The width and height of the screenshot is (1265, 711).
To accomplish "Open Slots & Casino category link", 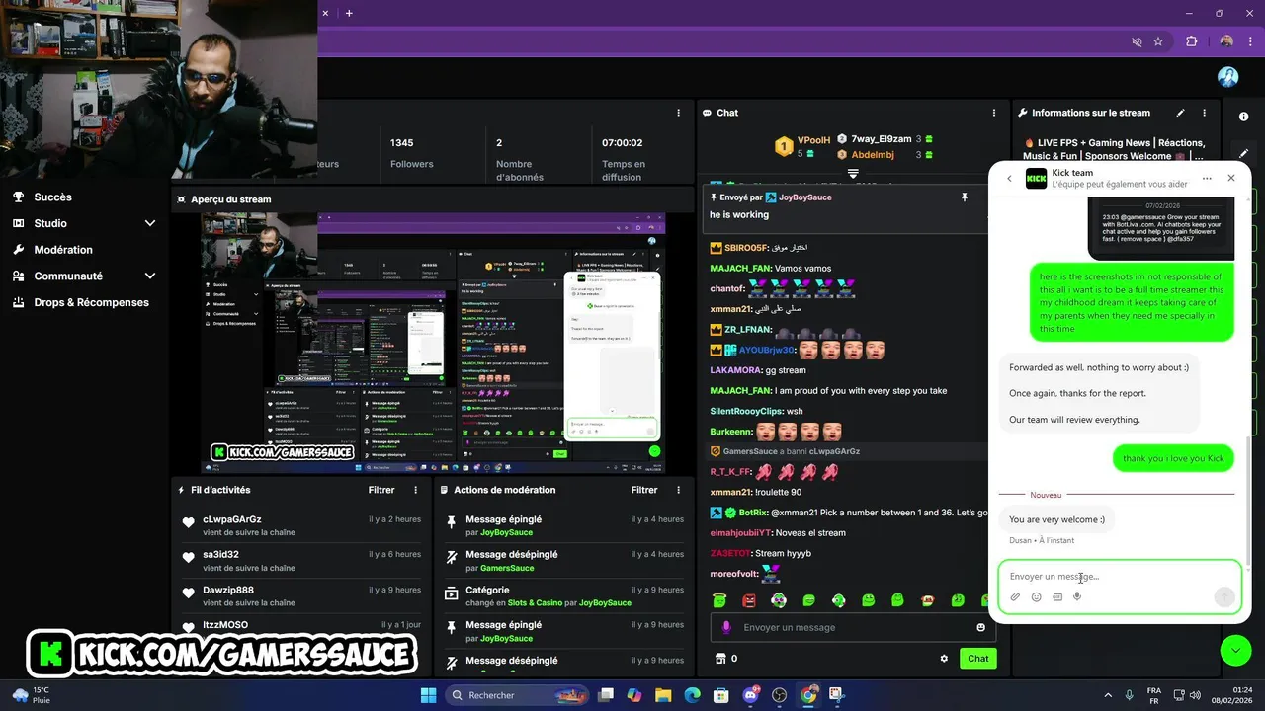I will pos(536,603).
